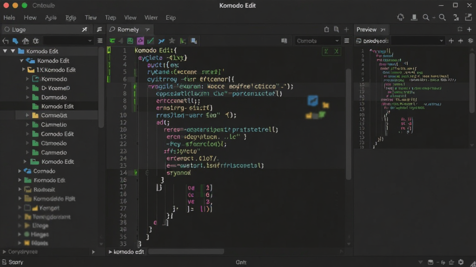
Task: Click the Saary status bar entry
Action: point(13,262)
